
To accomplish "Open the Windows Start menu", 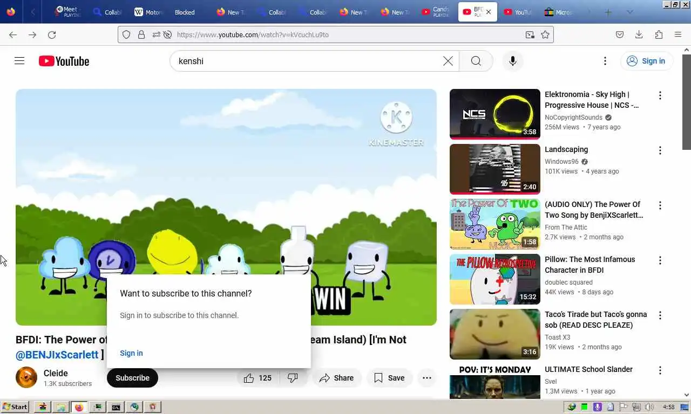I will coord(15,407).
